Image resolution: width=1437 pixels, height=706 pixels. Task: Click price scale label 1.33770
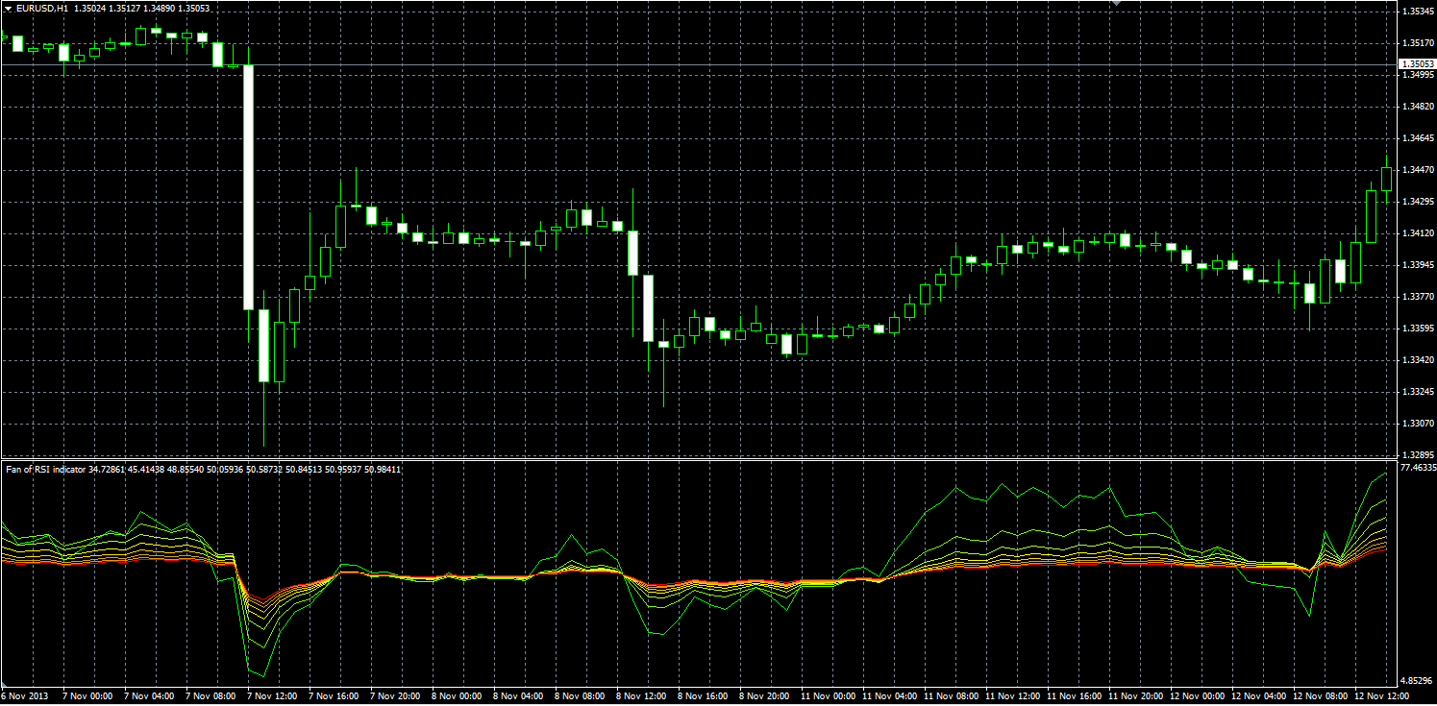coord(1419,297)
